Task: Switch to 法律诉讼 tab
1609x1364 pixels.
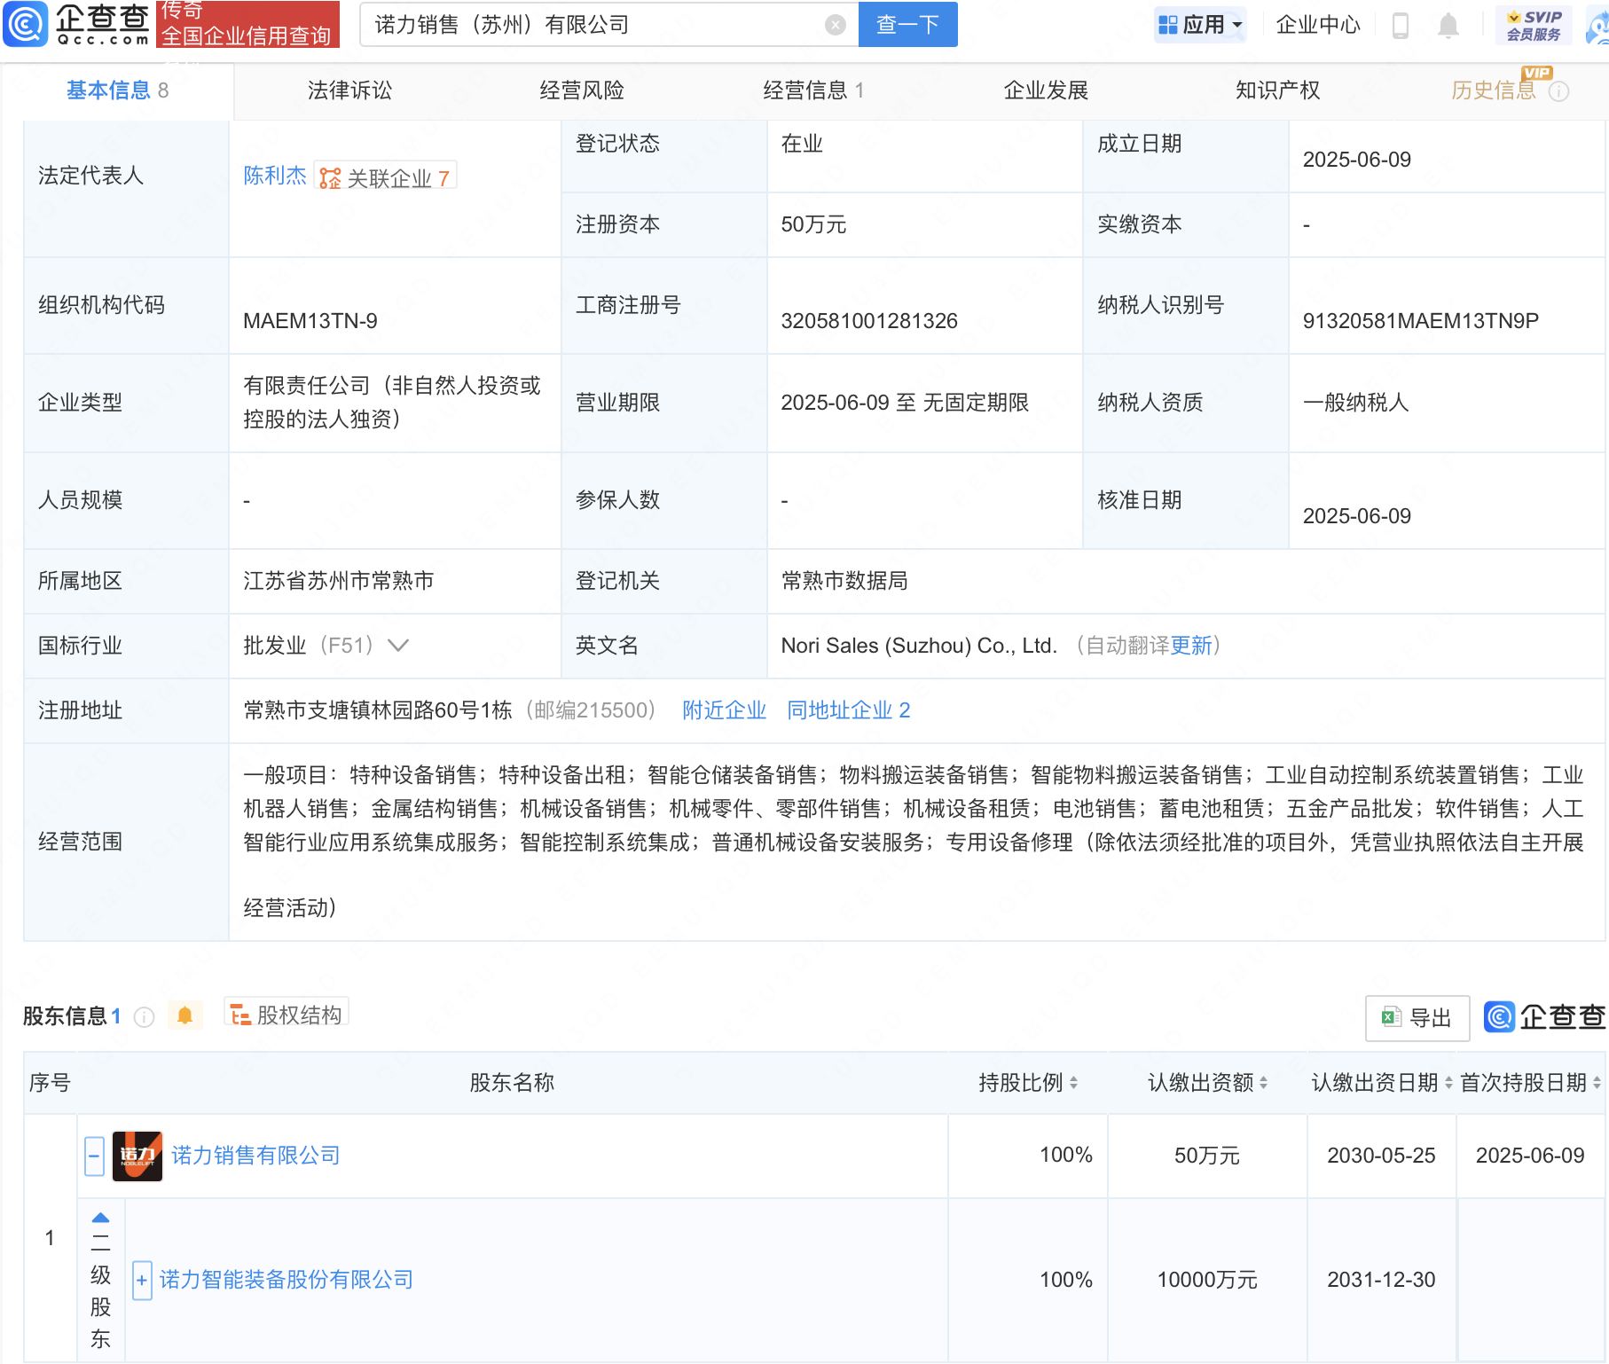Action: coord(349,90)
